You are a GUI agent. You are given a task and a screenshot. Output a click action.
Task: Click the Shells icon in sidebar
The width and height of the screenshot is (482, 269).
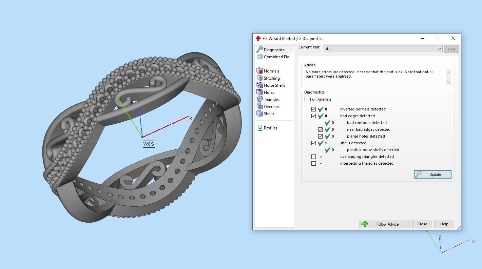(260, 114)
